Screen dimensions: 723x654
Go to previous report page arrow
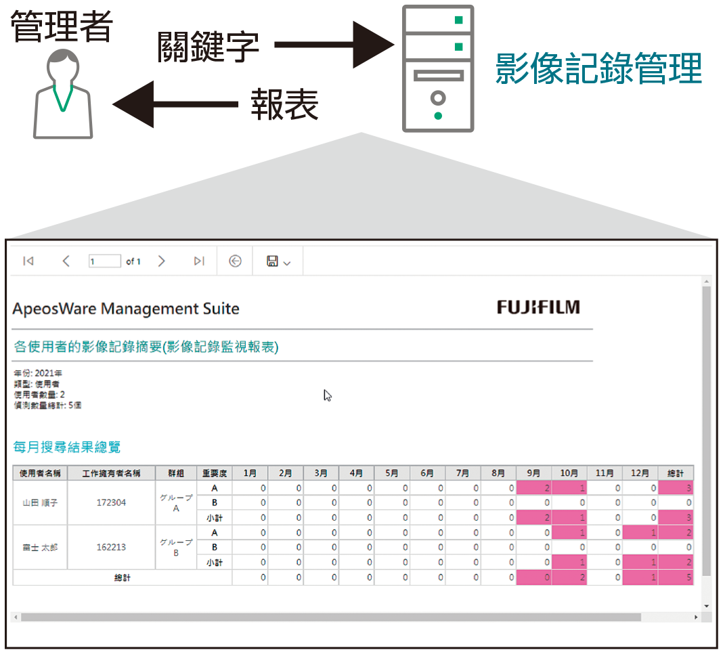(66, 261)
